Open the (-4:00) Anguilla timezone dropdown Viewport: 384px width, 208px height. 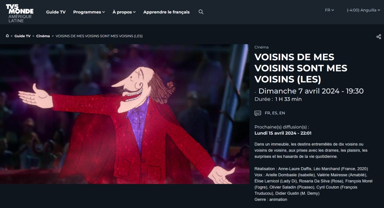pyautogui.click(x=363, y=10)
